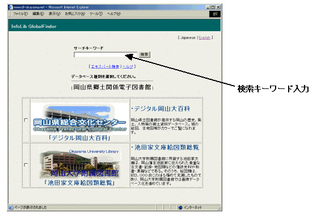Viewport: 321px width, 217px height.
Task: Switch language via the English link
Action: tap(205, 37)
